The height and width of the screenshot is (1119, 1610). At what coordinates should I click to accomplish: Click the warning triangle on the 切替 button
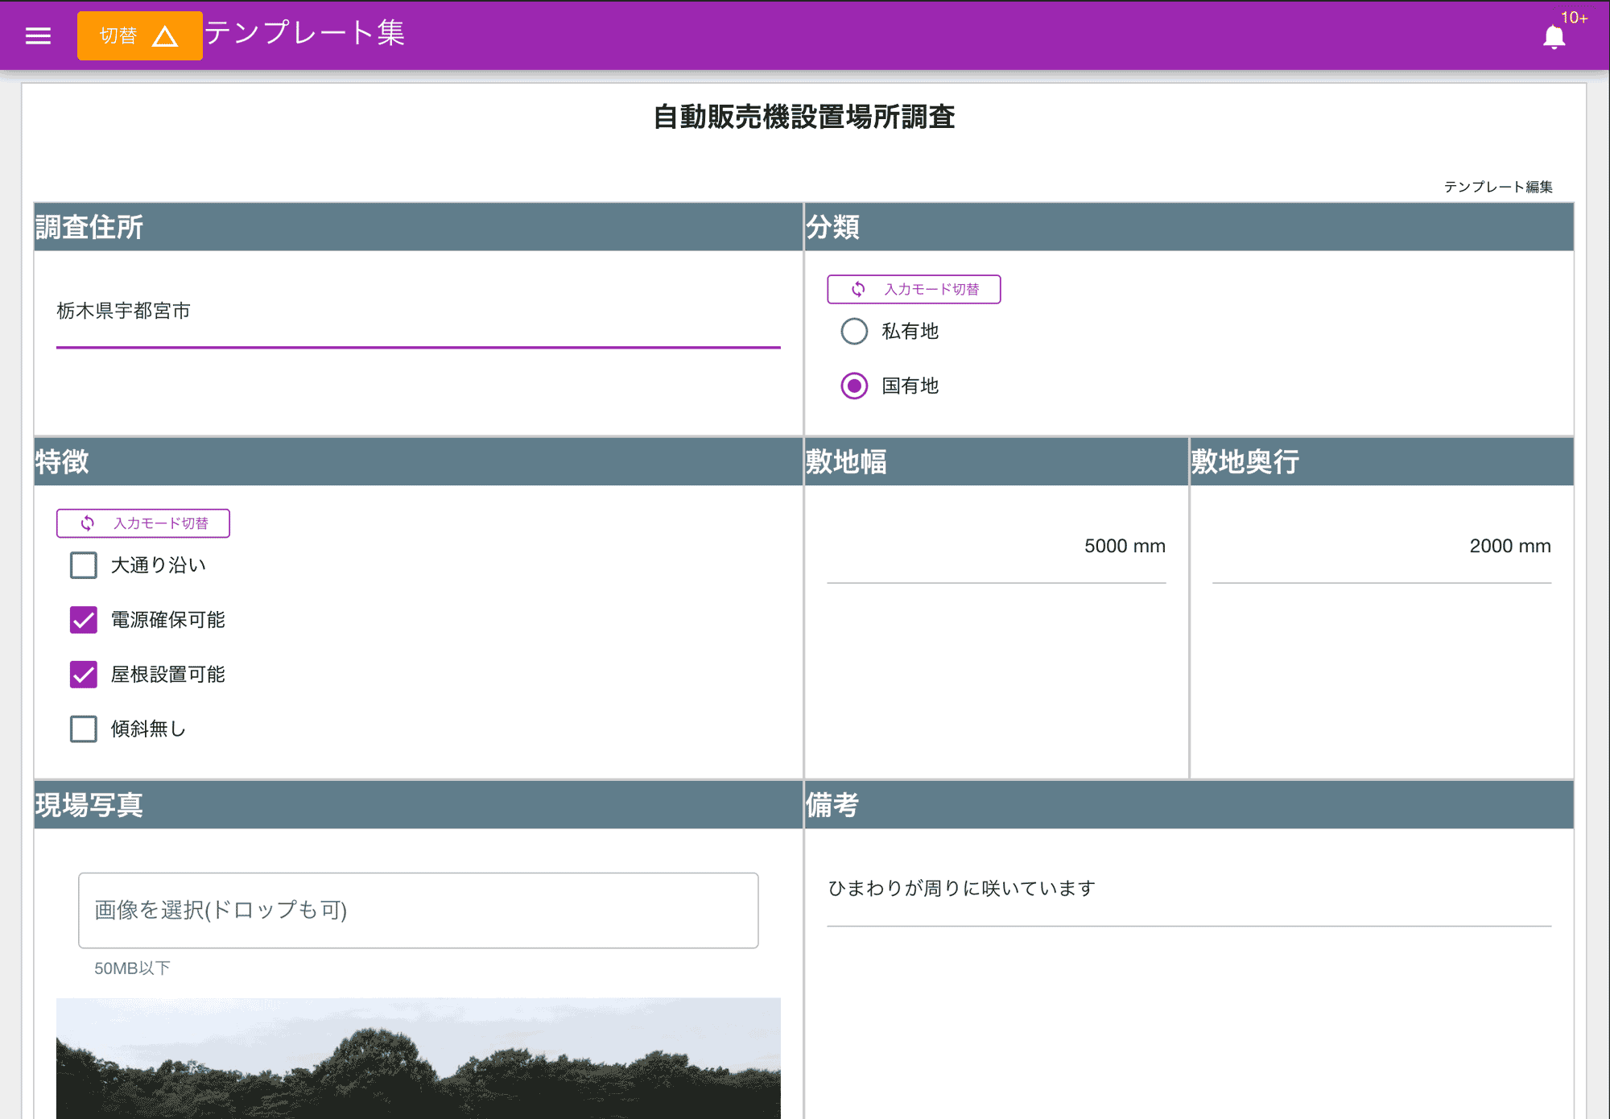165,35
